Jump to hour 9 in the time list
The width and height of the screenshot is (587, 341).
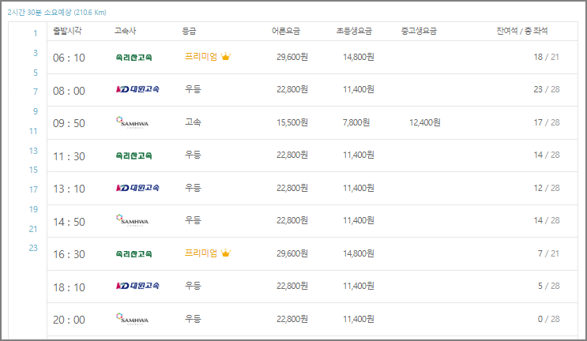[36, 111]
